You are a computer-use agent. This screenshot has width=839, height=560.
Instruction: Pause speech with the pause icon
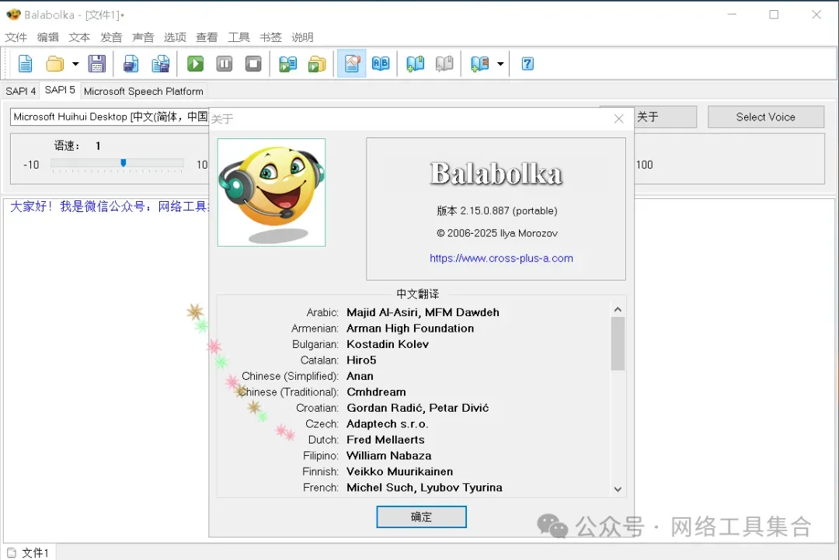(225, 64)
